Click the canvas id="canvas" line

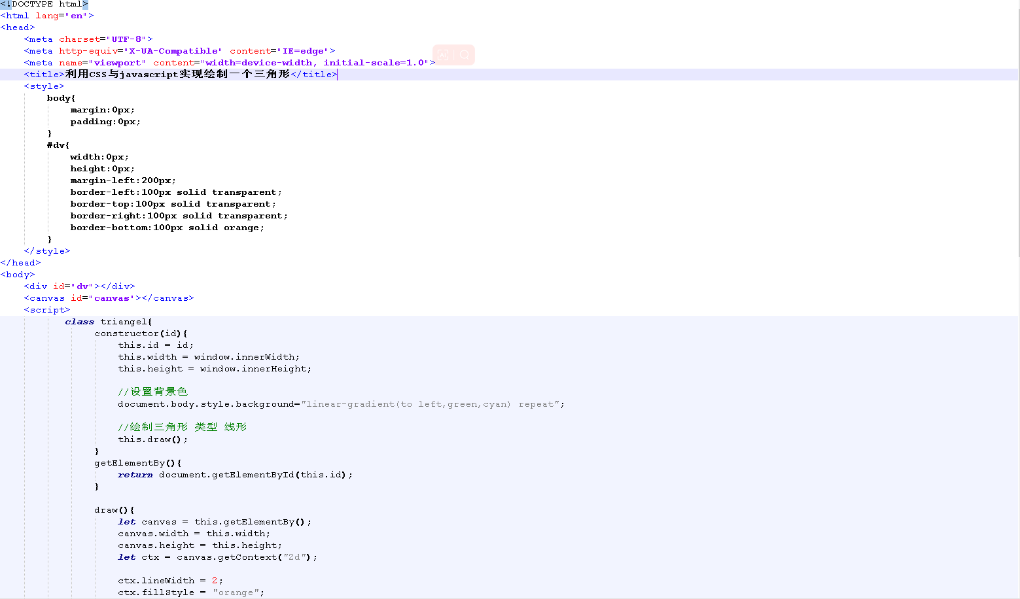click(x=109, y=298)
